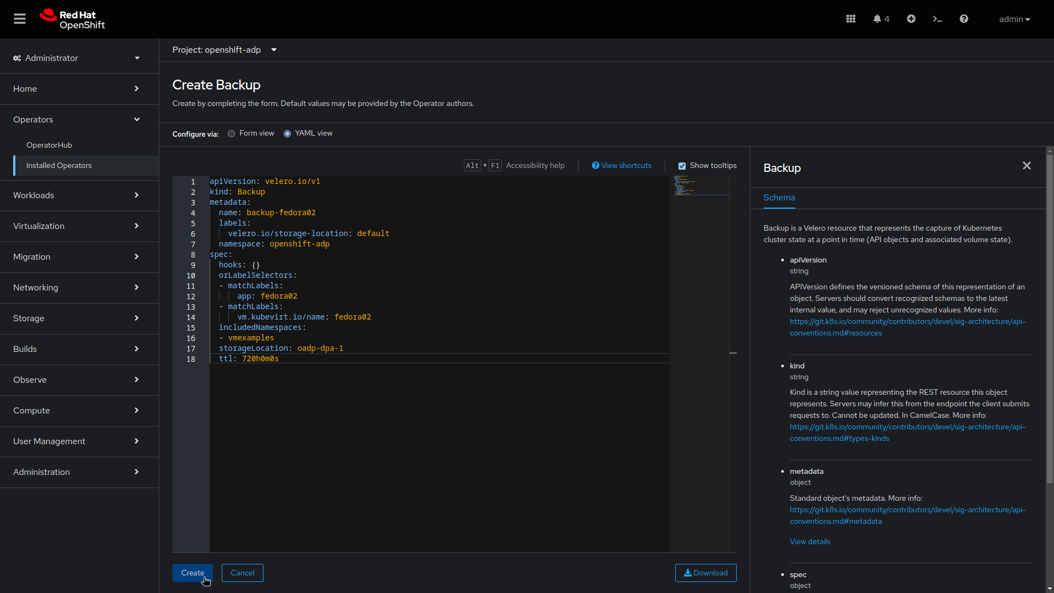Open the Project openshift-adp dropdown
The image size is (1054, 593).
pos(224,50)
